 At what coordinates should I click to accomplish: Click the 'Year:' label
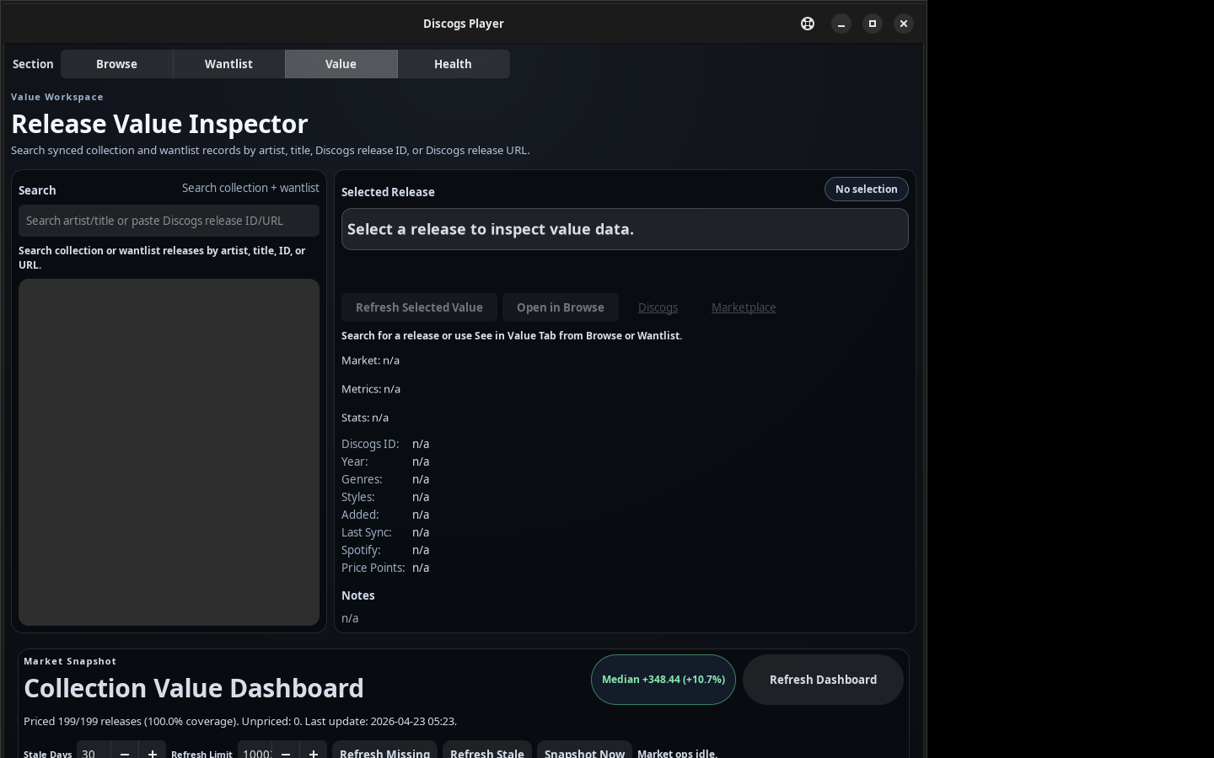click(x=354, y=462)
